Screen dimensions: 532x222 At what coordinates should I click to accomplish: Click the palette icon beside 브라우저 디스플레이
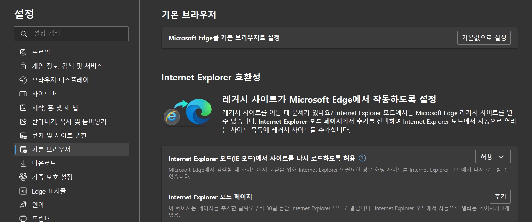23,80
